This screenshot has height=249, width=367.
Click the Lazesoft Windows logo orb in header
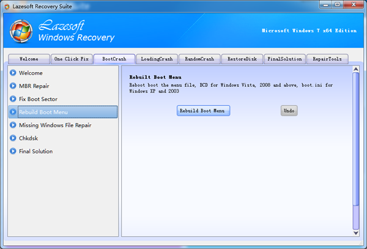21,31
